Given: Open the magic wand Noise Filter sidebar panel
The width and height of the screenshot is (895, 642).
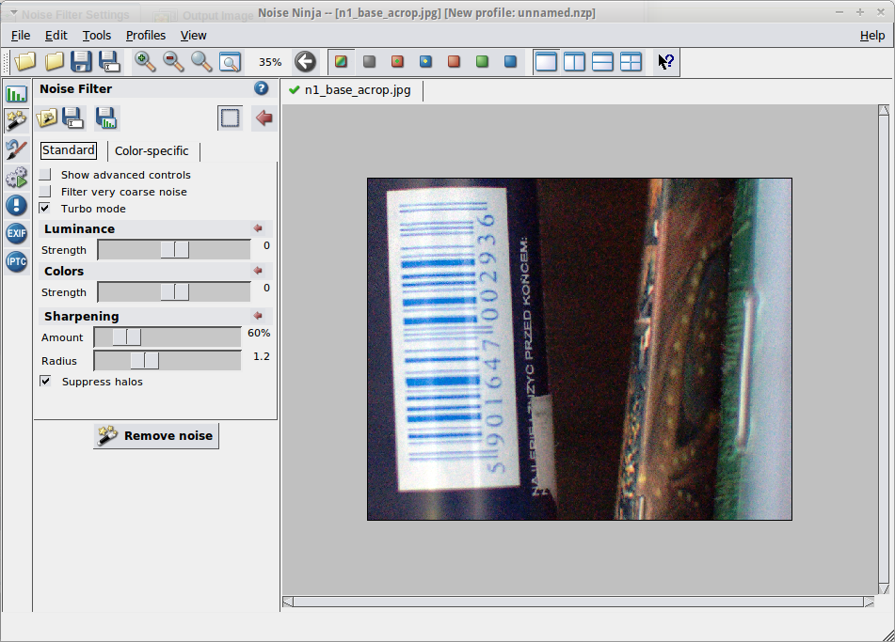Looking at the screenshot, I should (x=17, y=121).
